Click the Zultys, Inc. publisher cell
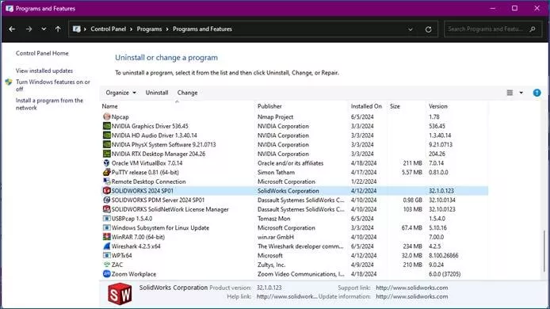Viewport: 550px width, 309px height. coord(271,265)
